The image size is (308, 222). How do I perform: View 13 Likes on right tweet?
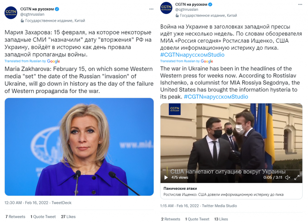click(x=221, y=219)
